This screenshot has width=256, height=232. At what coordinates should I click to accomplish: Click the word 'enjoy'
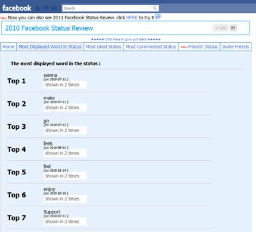(x=49, y=189)
